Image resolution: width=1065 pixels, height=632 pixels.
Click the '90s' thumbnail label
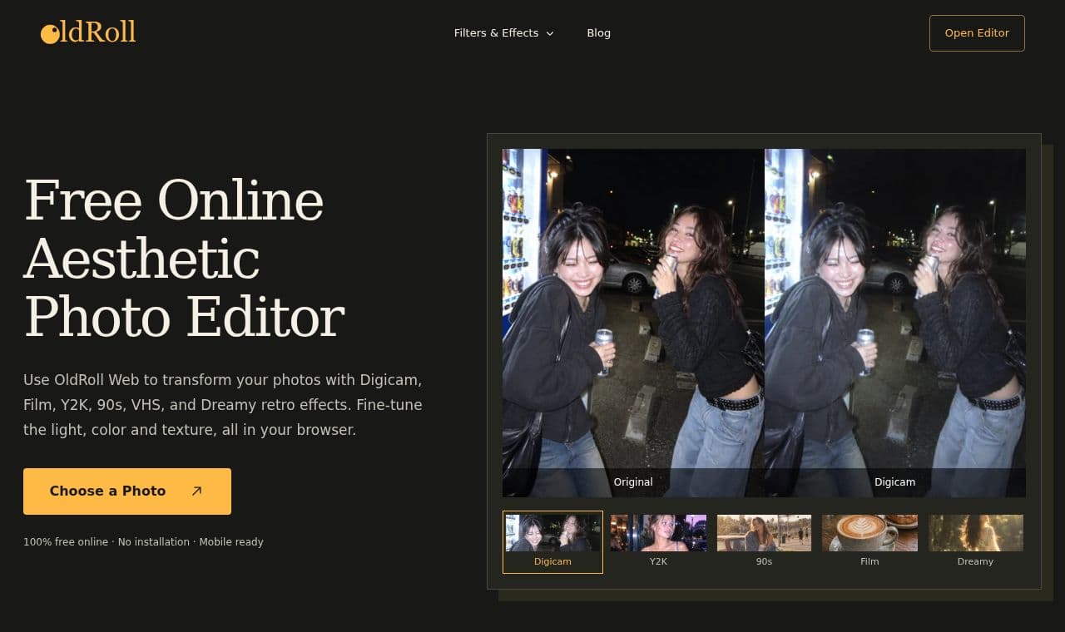click(x=764, y=561)
